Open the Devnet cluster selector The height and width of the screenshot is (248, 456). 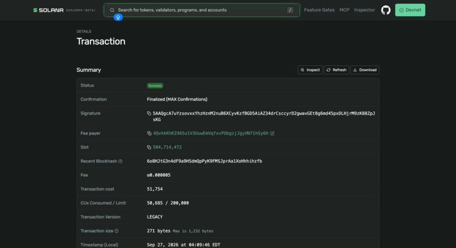coord(410,10)
